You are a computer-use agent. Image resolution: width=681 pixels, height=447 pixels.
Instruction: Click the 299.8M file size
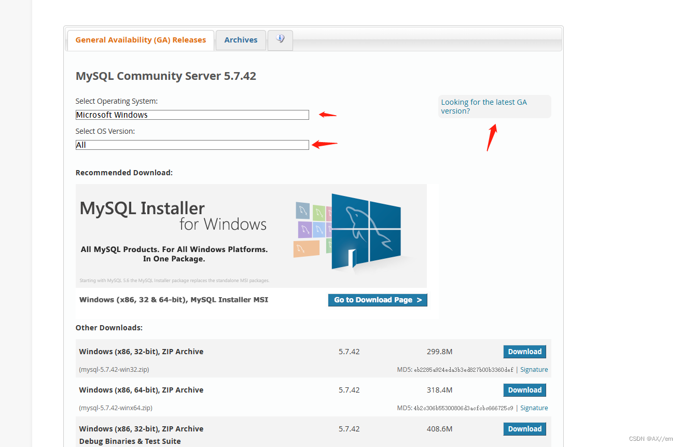click(x=439, y=352)
